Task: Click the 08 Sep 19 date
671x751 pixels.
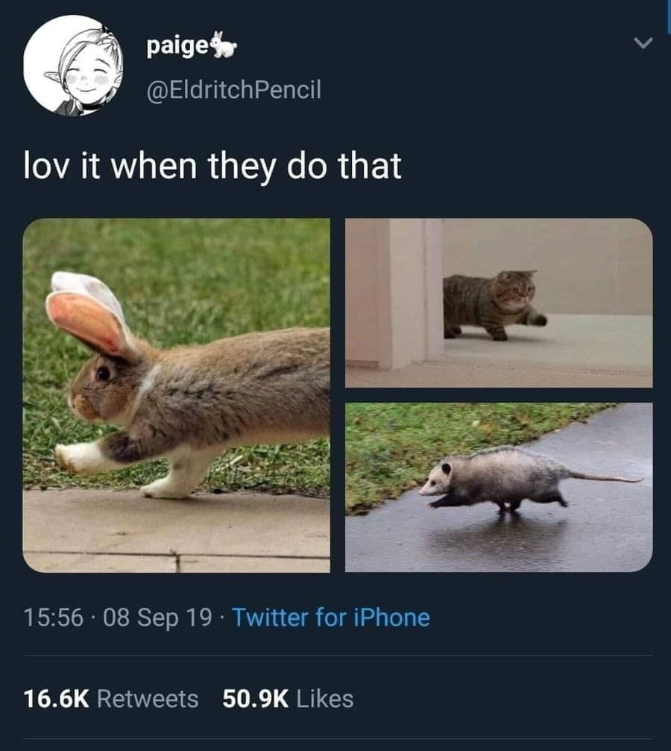Action: (157, 618)
